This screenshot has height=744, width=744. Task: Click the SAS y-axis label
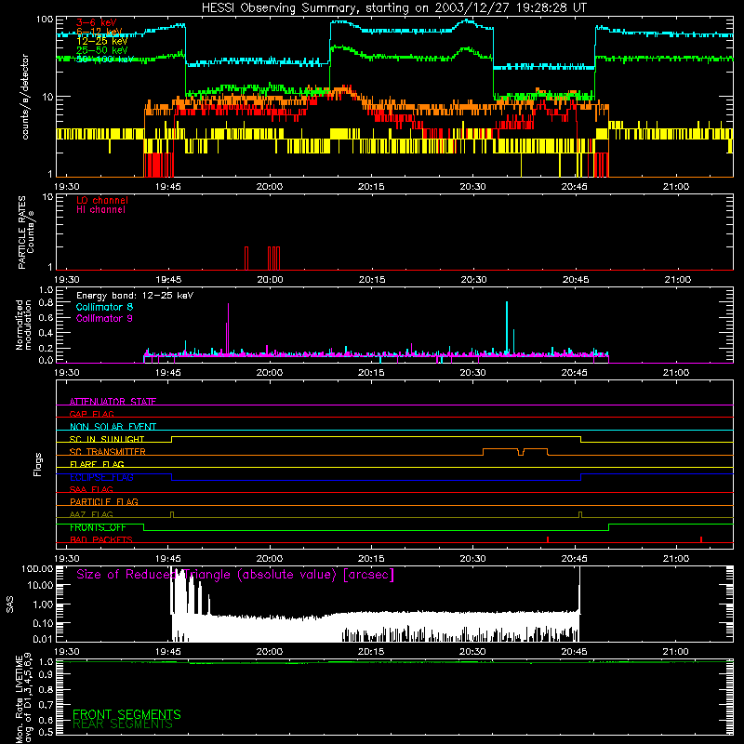10,604
